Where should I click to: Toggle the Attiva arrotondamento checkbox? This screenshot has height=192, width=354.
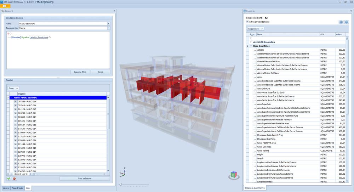pos(247,22)
